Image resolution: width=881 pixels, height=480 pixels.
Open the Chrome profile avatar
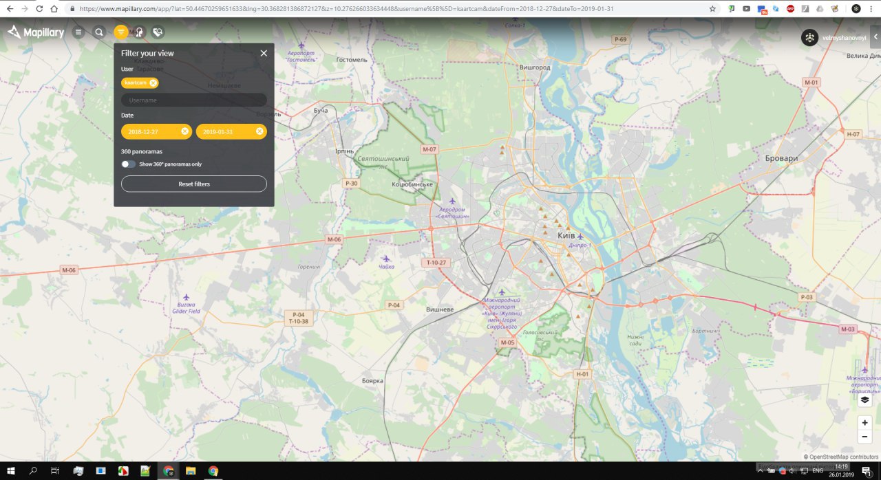coord(856,9)
